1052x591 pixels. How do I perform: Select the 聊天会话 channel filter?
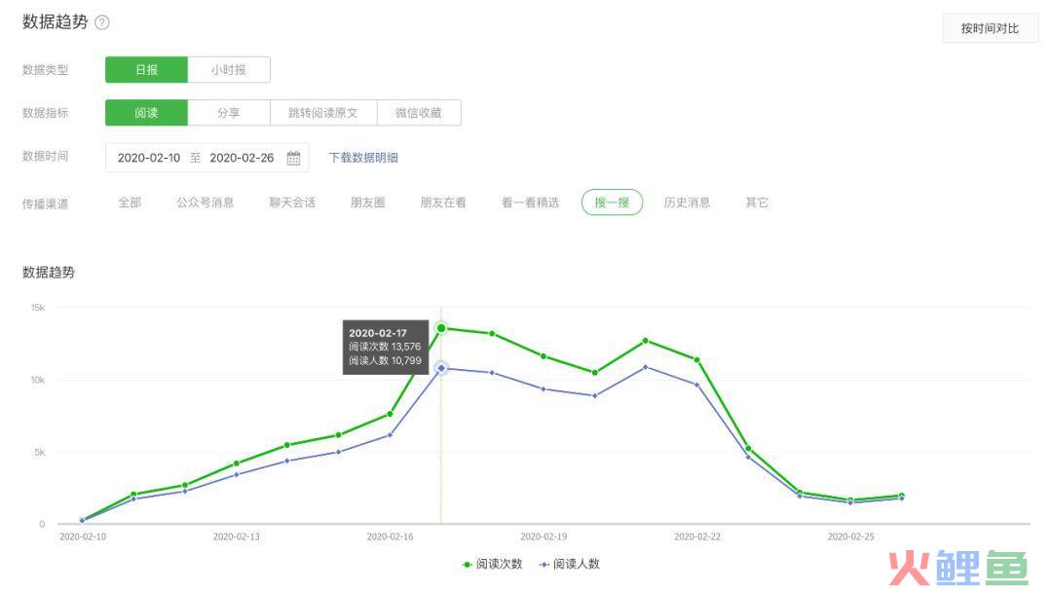point(292,203)
